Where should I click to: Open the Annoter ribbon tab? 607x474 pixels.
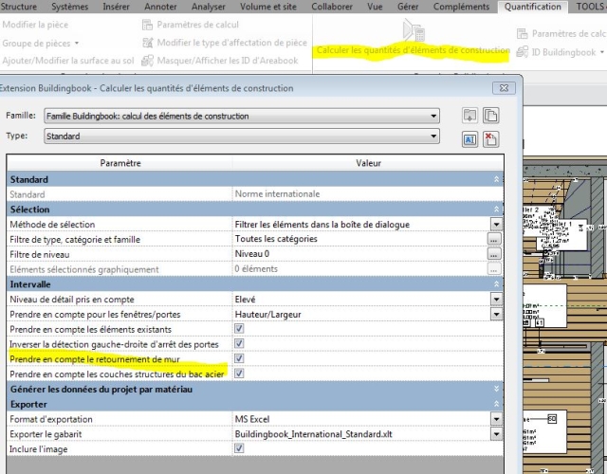(x=160, y=7)
